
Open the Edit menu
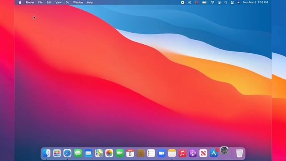tap(49, 2)
